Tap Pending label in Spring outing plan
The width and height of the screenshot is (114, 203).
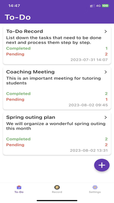click(15, 145)
